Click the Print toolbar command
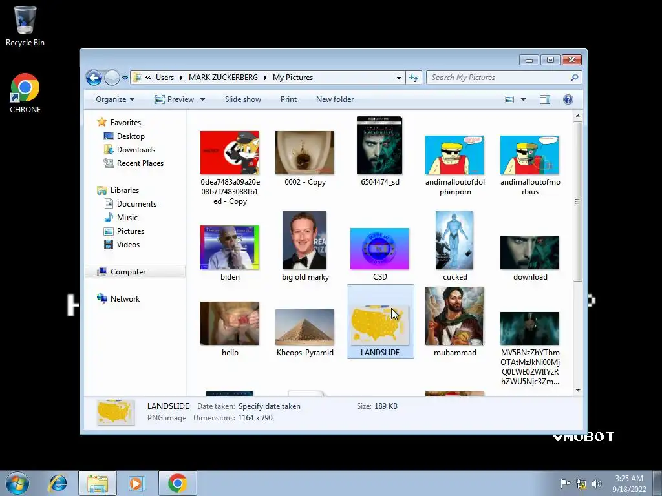This screenshot has width=662, height=496. (288, 99)
